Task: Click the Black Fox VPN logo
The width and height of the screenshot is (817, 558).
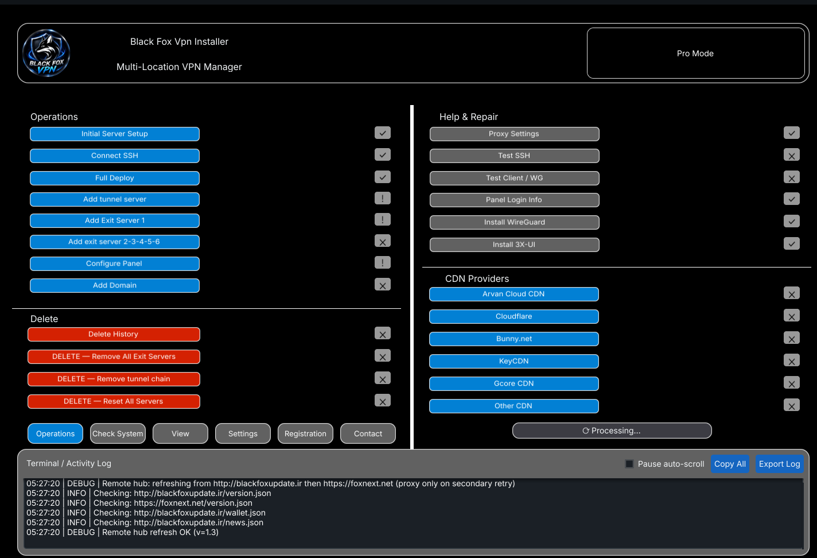Action: (46, 53)
